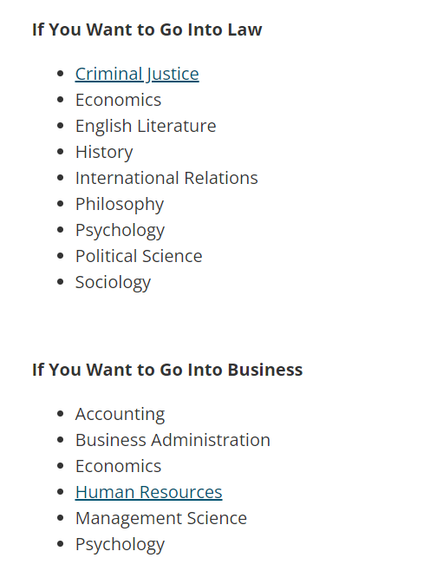Screen dimensions: 430x571
Task: Open the Criminal Justice link
Action: (x=137, y=74)
